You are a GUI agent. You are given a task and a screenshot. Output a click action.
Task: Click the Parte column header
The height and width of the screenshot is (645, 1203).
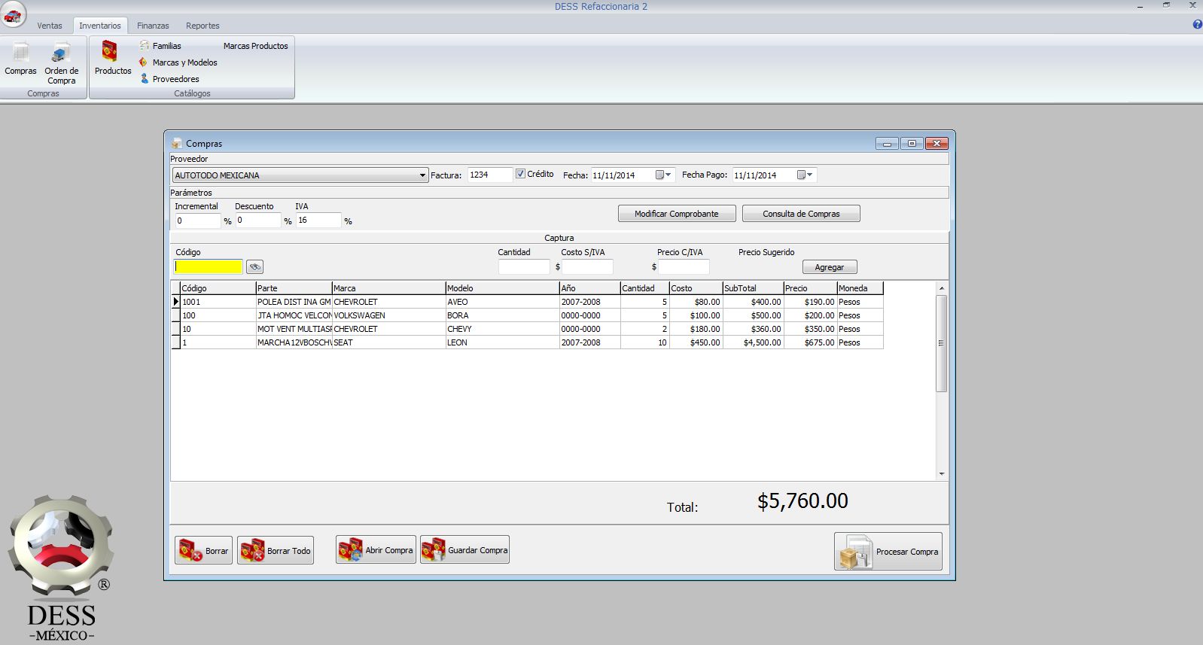click(x=294, y=288)
